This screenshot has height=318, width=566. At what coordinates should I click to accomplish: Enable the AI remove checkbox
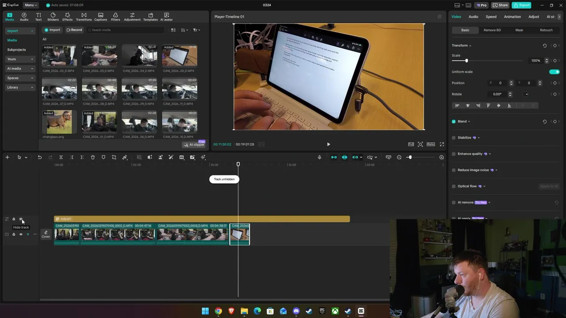pos(454,202)
